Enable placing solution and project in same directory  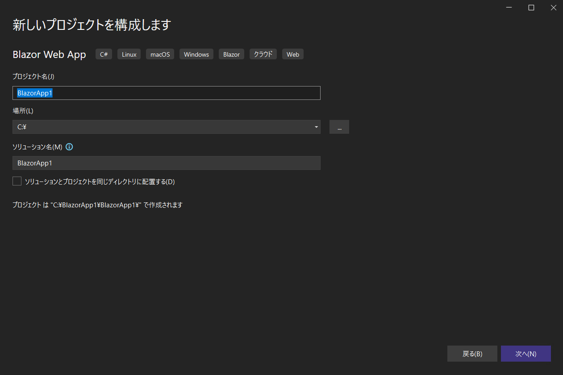(17, 181)
